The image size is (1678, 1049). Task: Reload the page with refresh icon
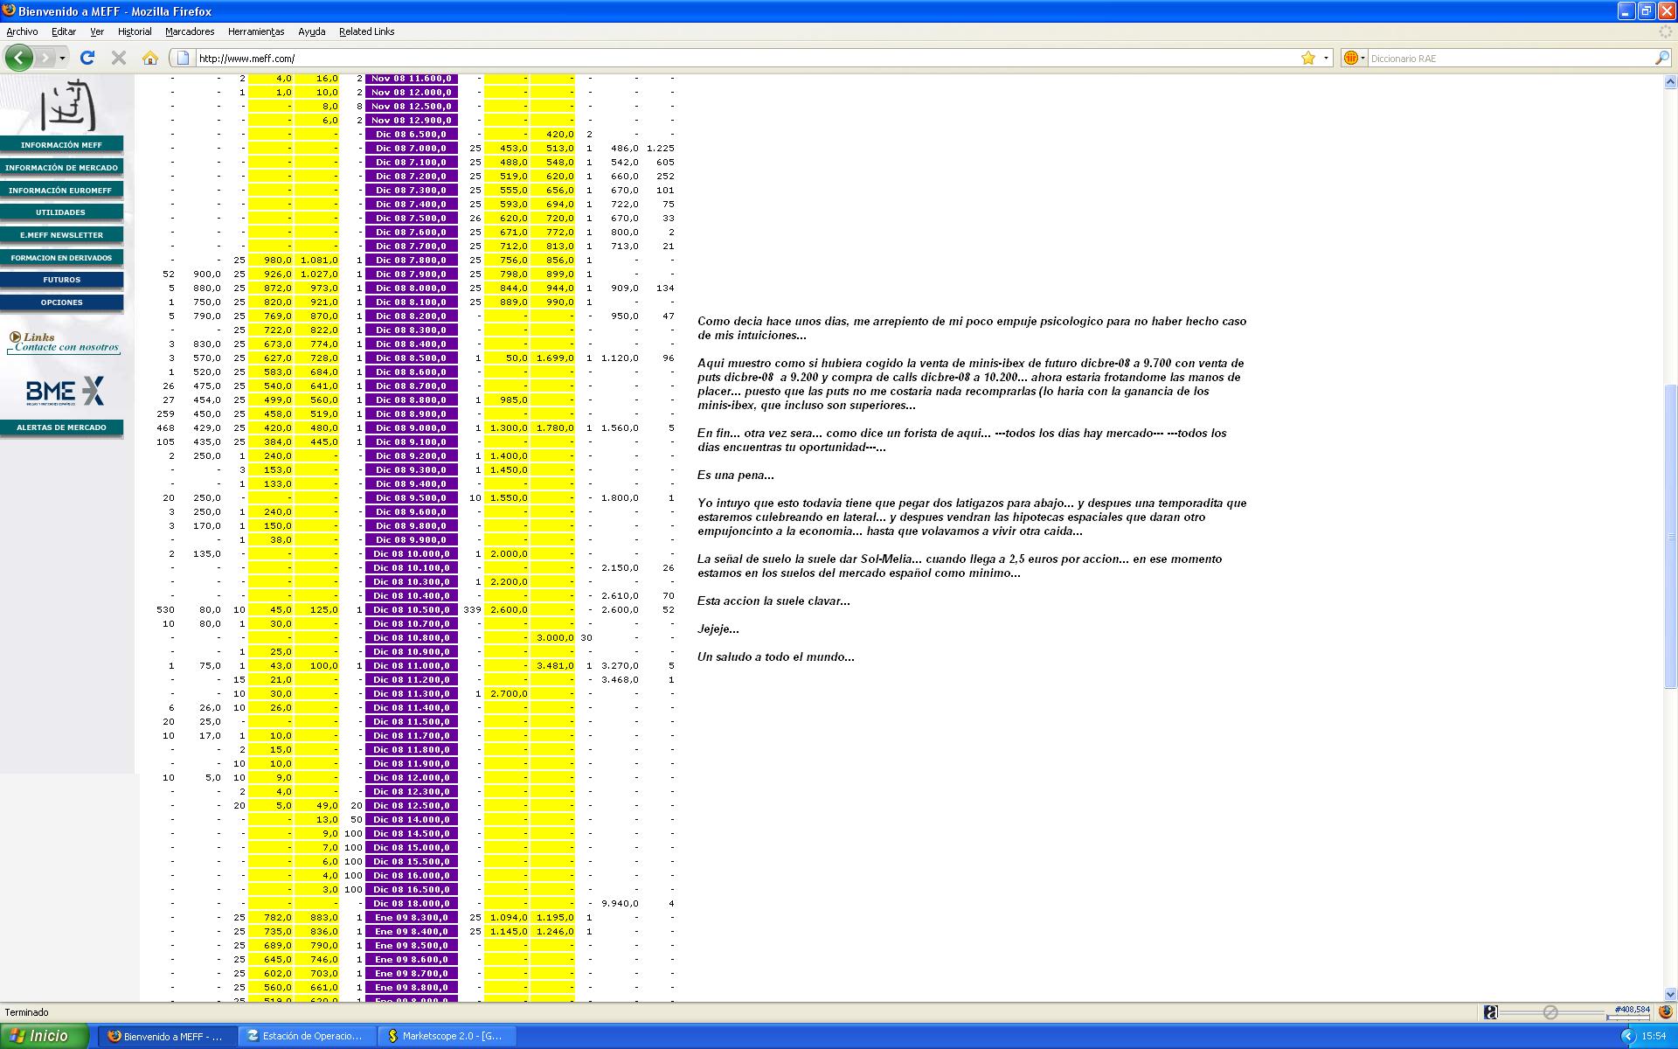87,58
